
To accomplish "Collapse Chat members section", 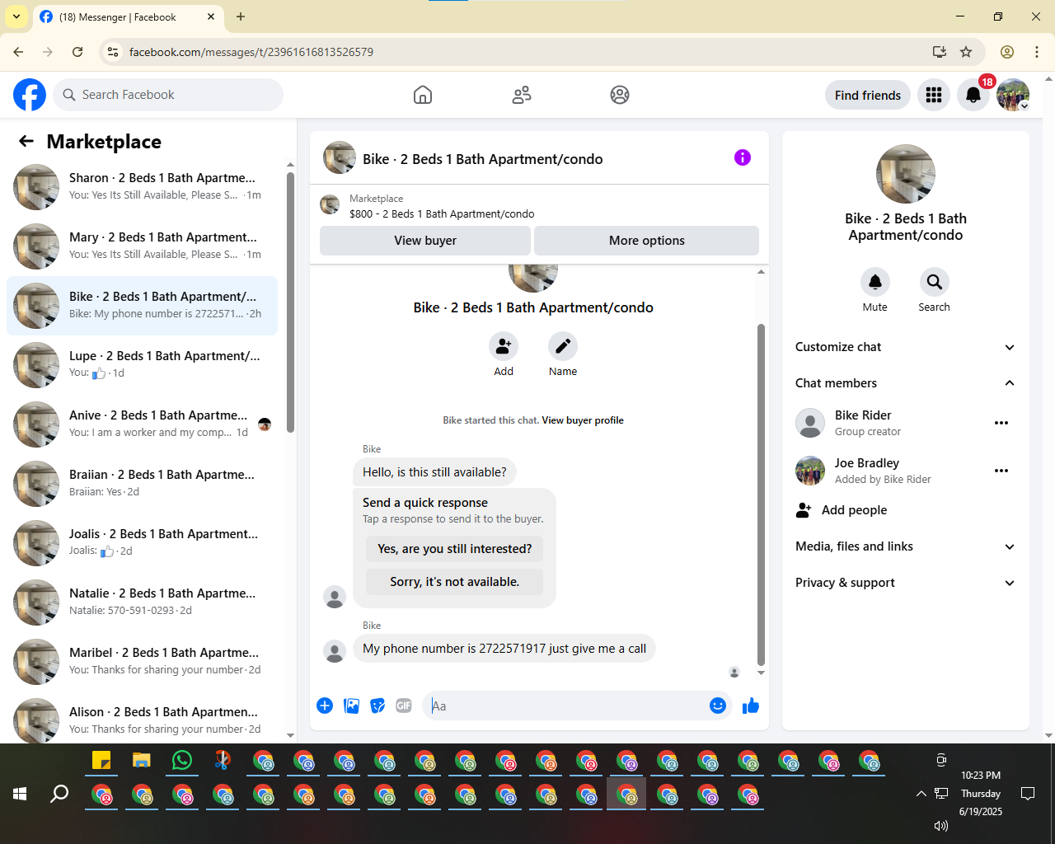I will 905,383.
